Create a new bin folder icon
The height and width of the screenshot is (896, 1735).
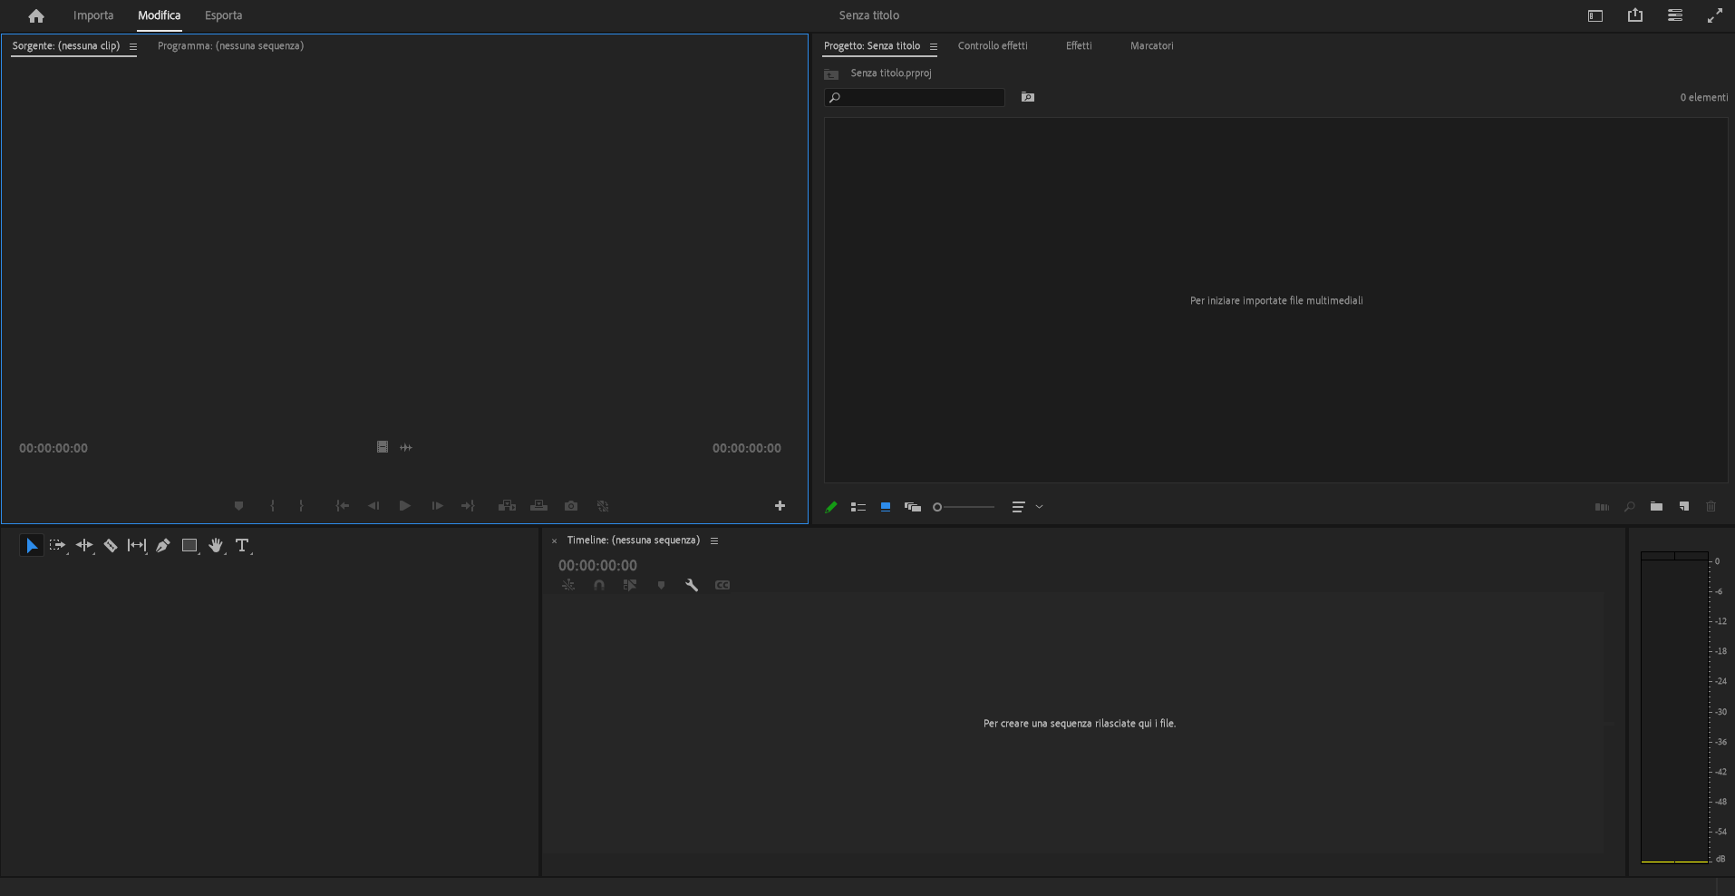click(x=1657, y=507)
